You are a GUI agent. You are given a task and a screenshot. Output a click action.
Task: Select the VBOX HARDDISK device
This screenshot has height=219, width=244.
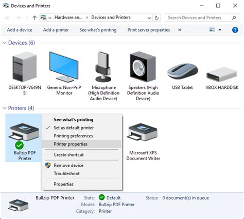click(222, 74)
